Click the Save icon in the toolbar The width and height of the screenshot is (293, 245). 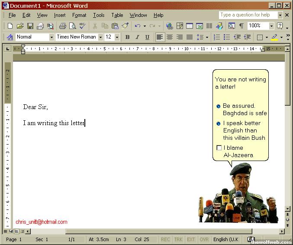(x=30, y=26)
